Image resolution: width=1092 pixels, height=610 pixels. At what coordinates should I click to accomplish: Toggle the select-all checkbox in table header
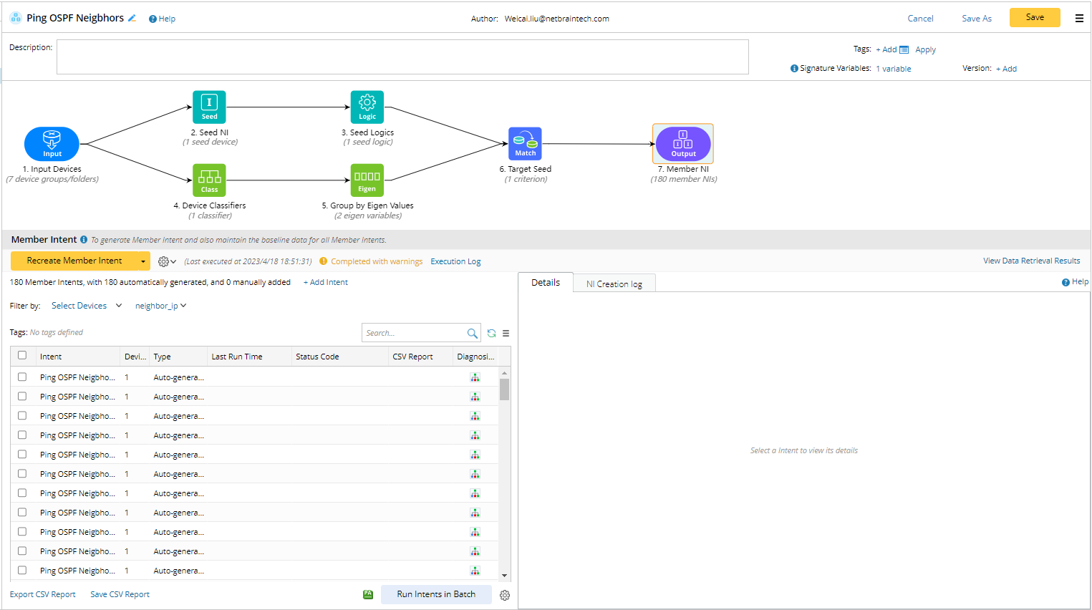tap(22, 355)
